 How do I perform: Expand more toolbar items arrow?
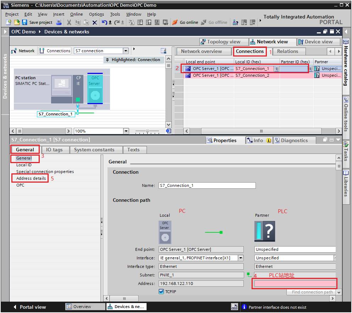pyautogui.click(x=260, y=21)
